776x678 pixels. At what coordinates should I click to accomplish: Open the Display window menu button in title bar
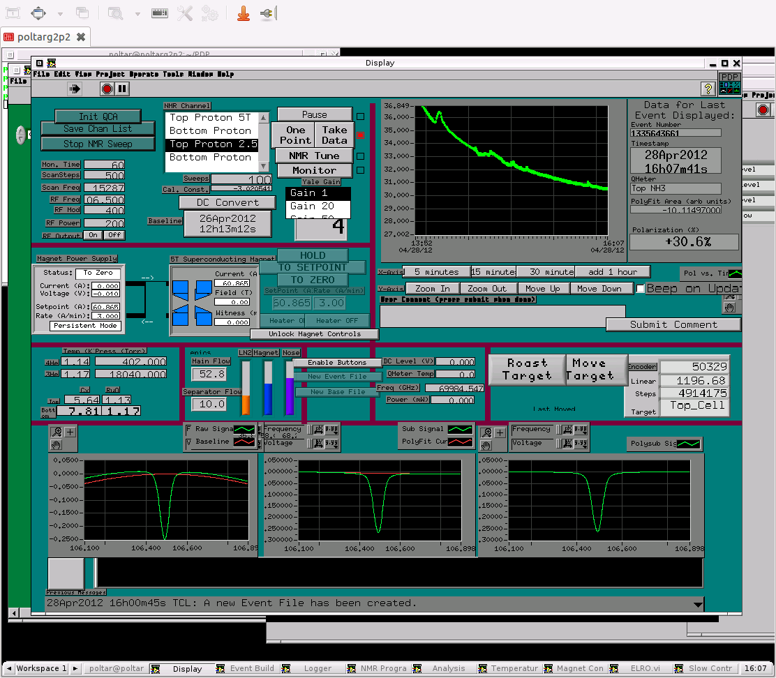tap(40, 63)
